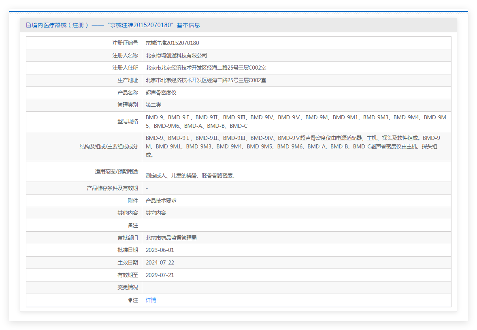Click the 产品储存条件及有效期 label
The height and width of the screenshot is (330, 477).
(x=112, y=188)
